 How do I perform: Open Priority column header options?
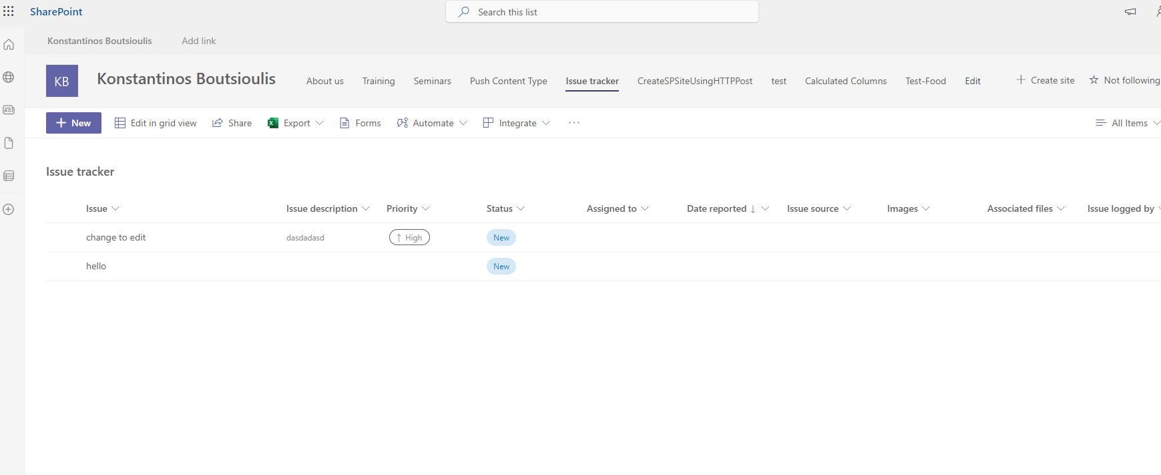pyautogui.click(x=407, y=208)
